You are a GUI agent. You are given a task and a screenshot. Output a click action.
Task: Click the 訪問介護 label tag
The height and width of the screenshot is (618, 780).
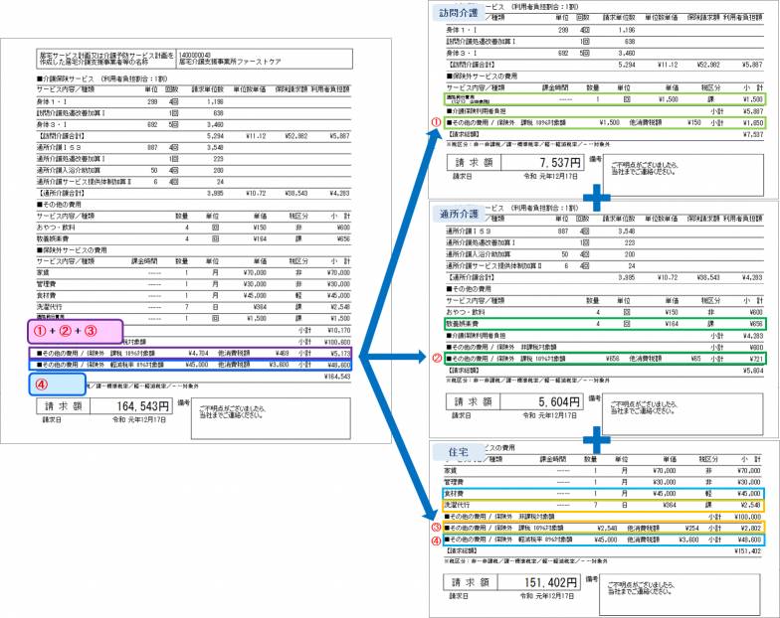[458, 13]
